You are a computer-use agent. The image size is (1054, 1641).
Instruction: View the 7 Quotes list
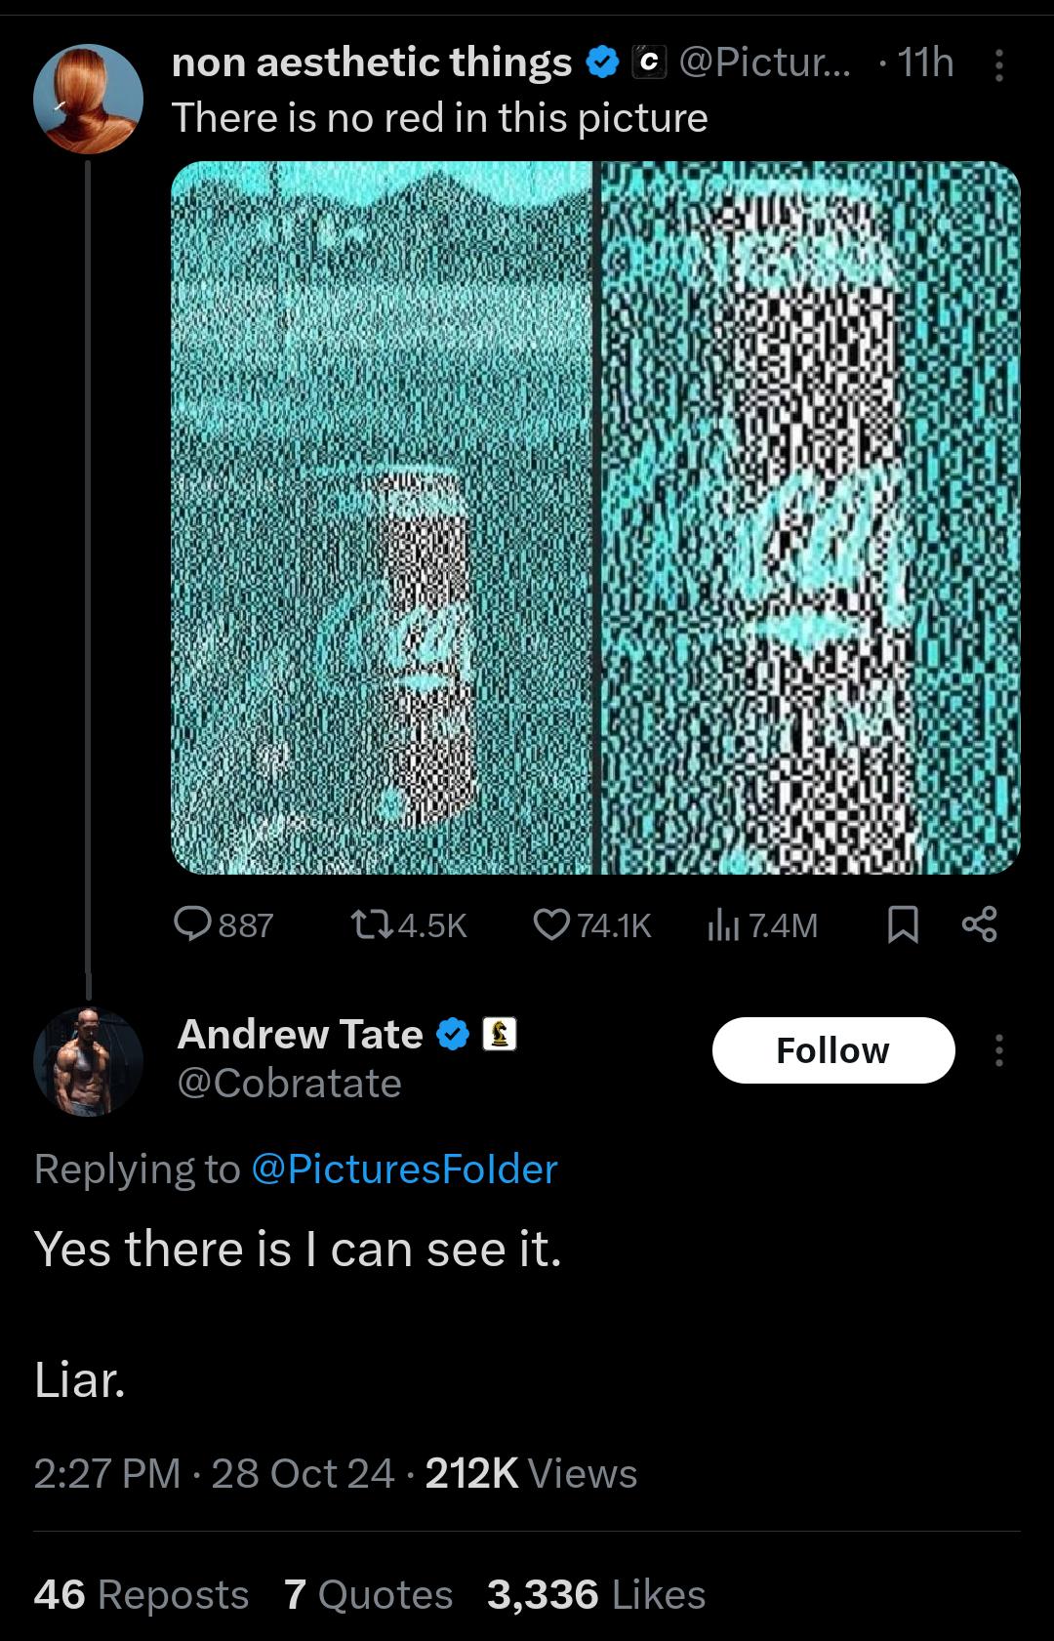coord(368,1594)
